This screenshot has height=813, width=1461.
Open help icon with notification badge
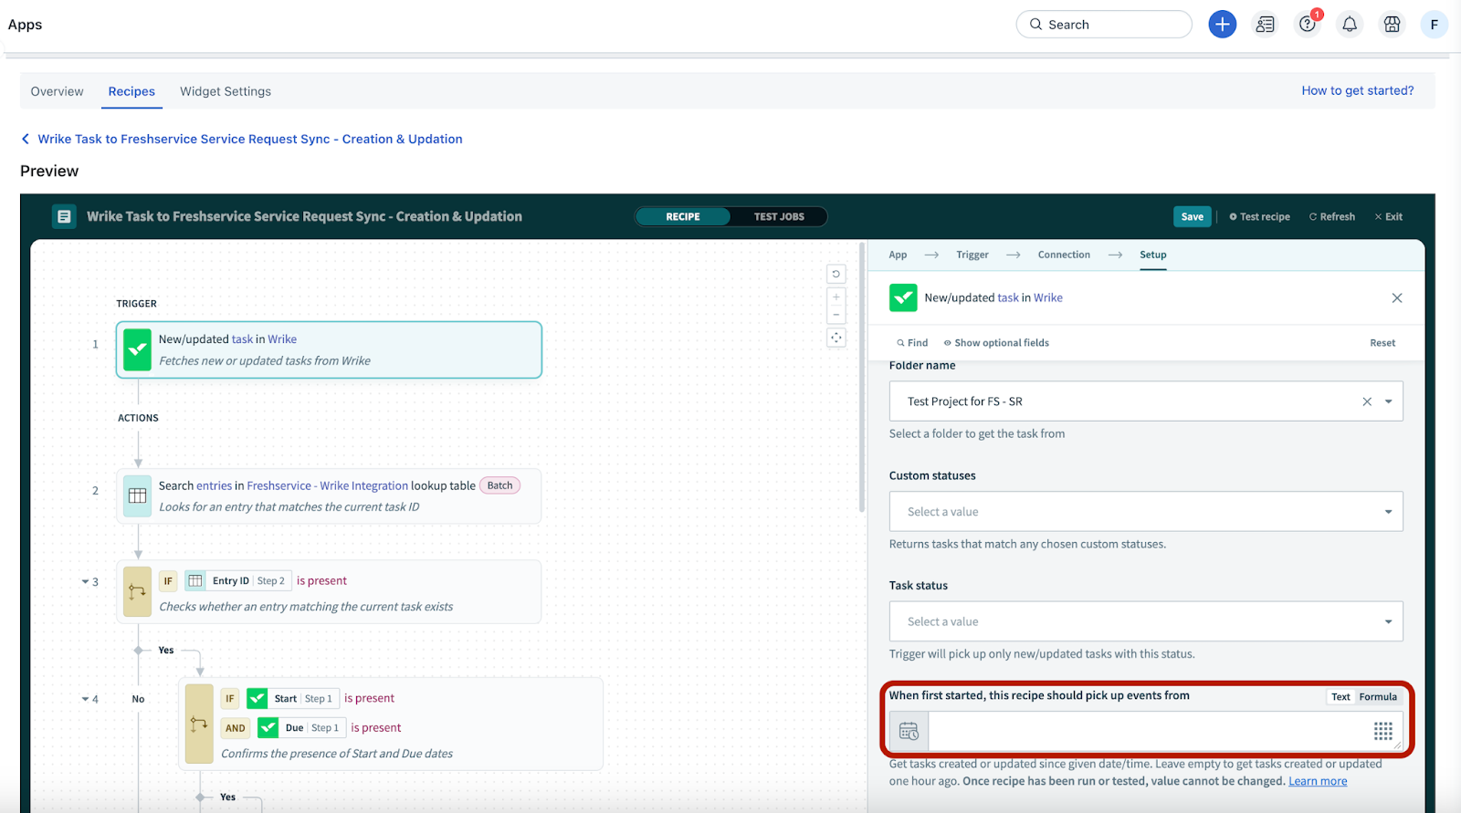(1308, 25)
